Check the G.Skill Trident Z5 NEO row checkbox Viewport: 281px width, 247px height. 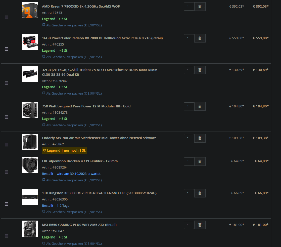coord(7,83)
